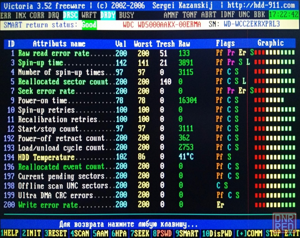Select the Reallocated sector count row
The image size is (300, 238).
point(63,82)
